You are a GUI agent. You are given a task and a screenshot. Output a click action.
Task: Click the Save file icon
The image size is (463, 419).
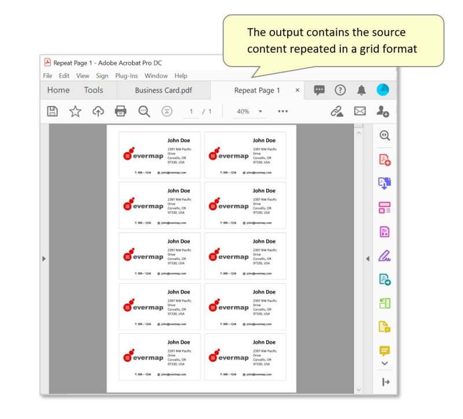point(52,111)
